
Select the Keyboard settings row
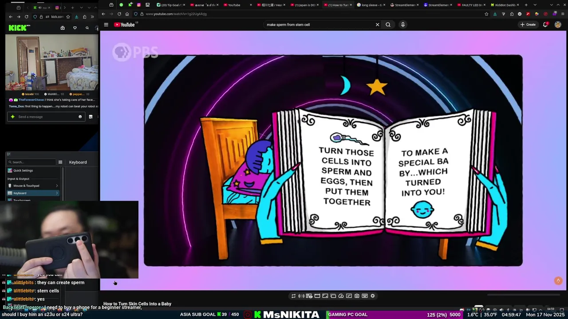coord(32,193)
